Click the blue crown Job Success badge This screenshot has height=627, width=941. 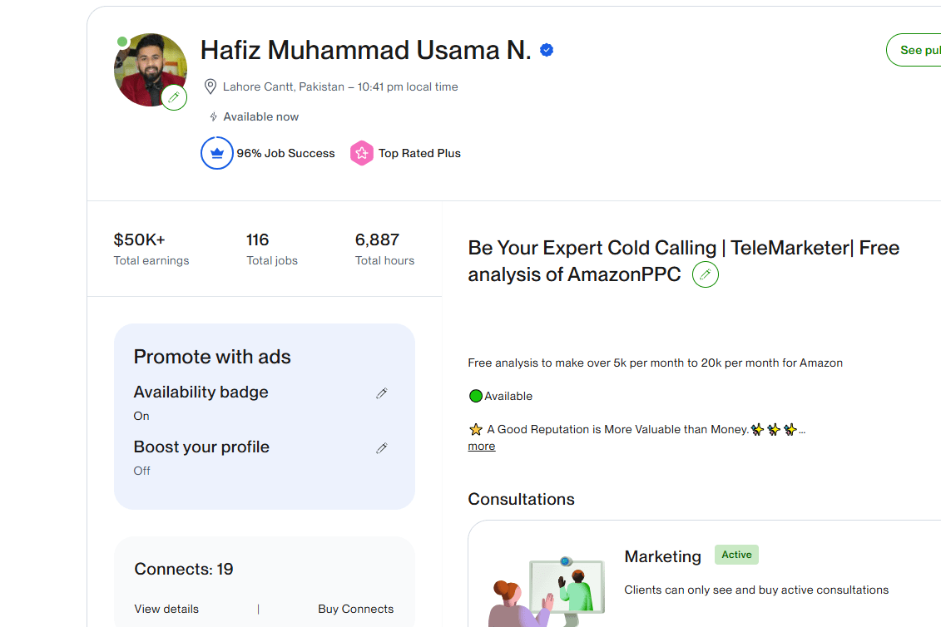tap(216, 153)
